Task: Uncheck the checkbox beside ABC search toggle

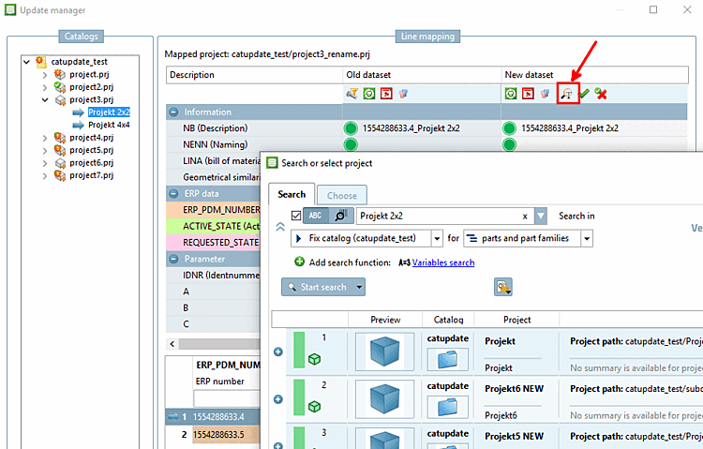Action: pyautogui.click(x=296, y=216)
